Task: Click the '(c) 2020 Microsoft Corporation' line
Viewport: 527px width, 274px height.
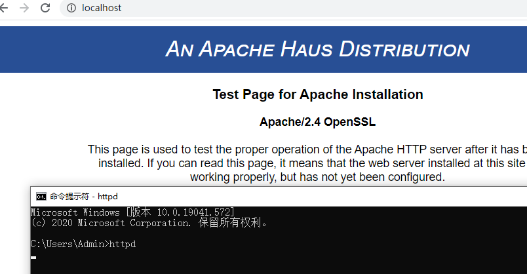Action: 149,223
